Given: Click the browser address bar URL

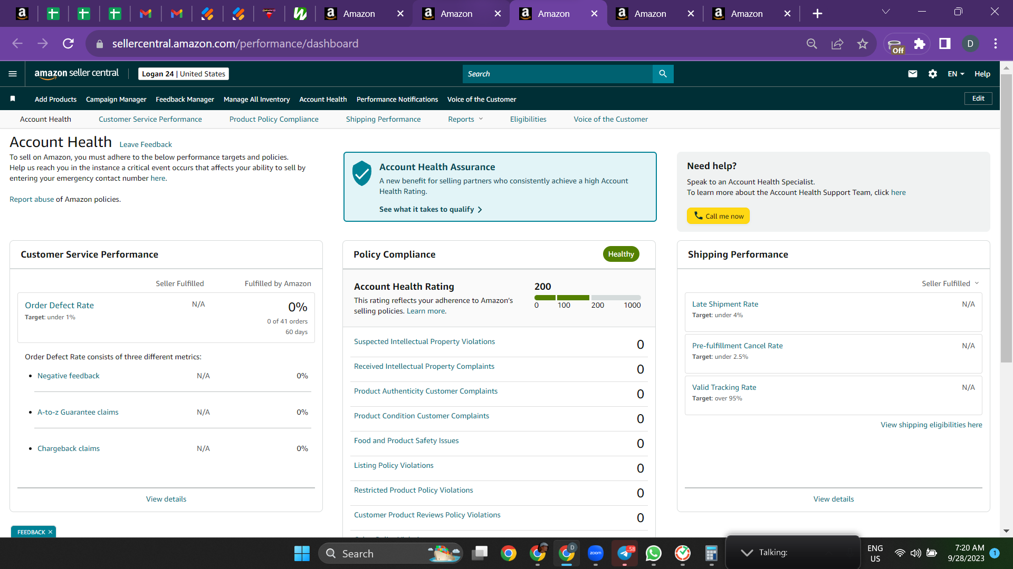Looking at the screenshot, I should (235, 44).
